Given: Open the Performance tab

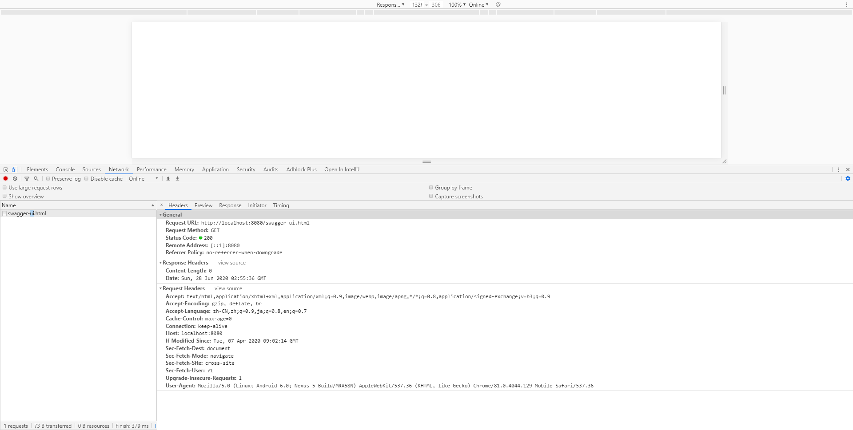Looking at the screenshot, I should click(151, 170).
